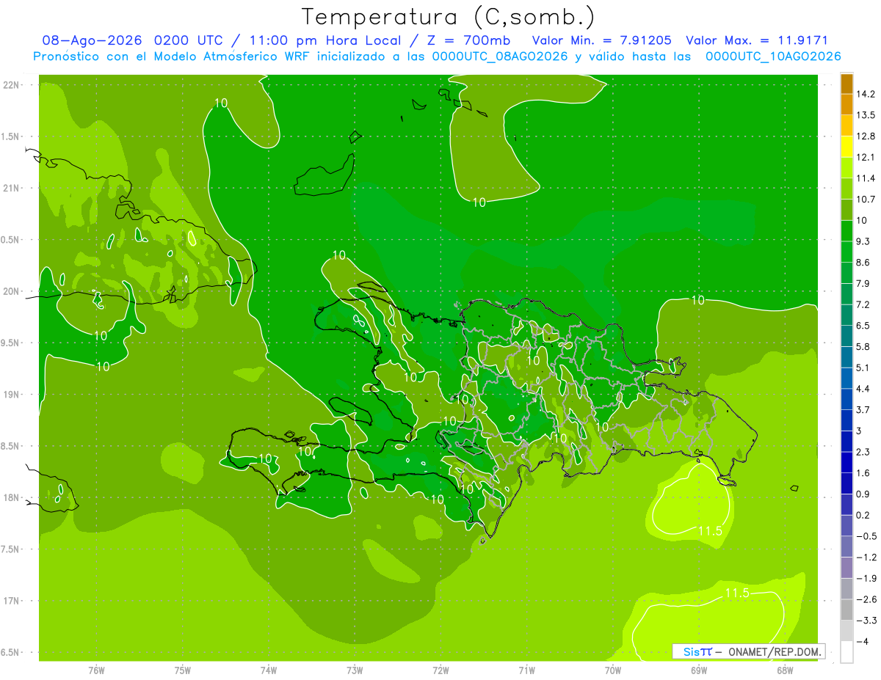Click the '21N' latitude label
Screen dimensions: 881x680
(12, 189)
